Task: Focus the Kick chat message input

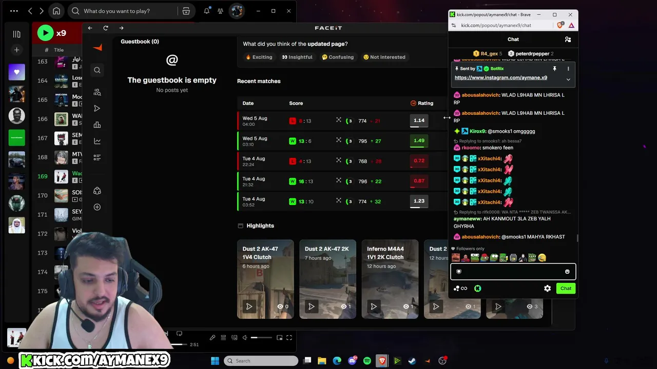Action: (x=513, y=272)
